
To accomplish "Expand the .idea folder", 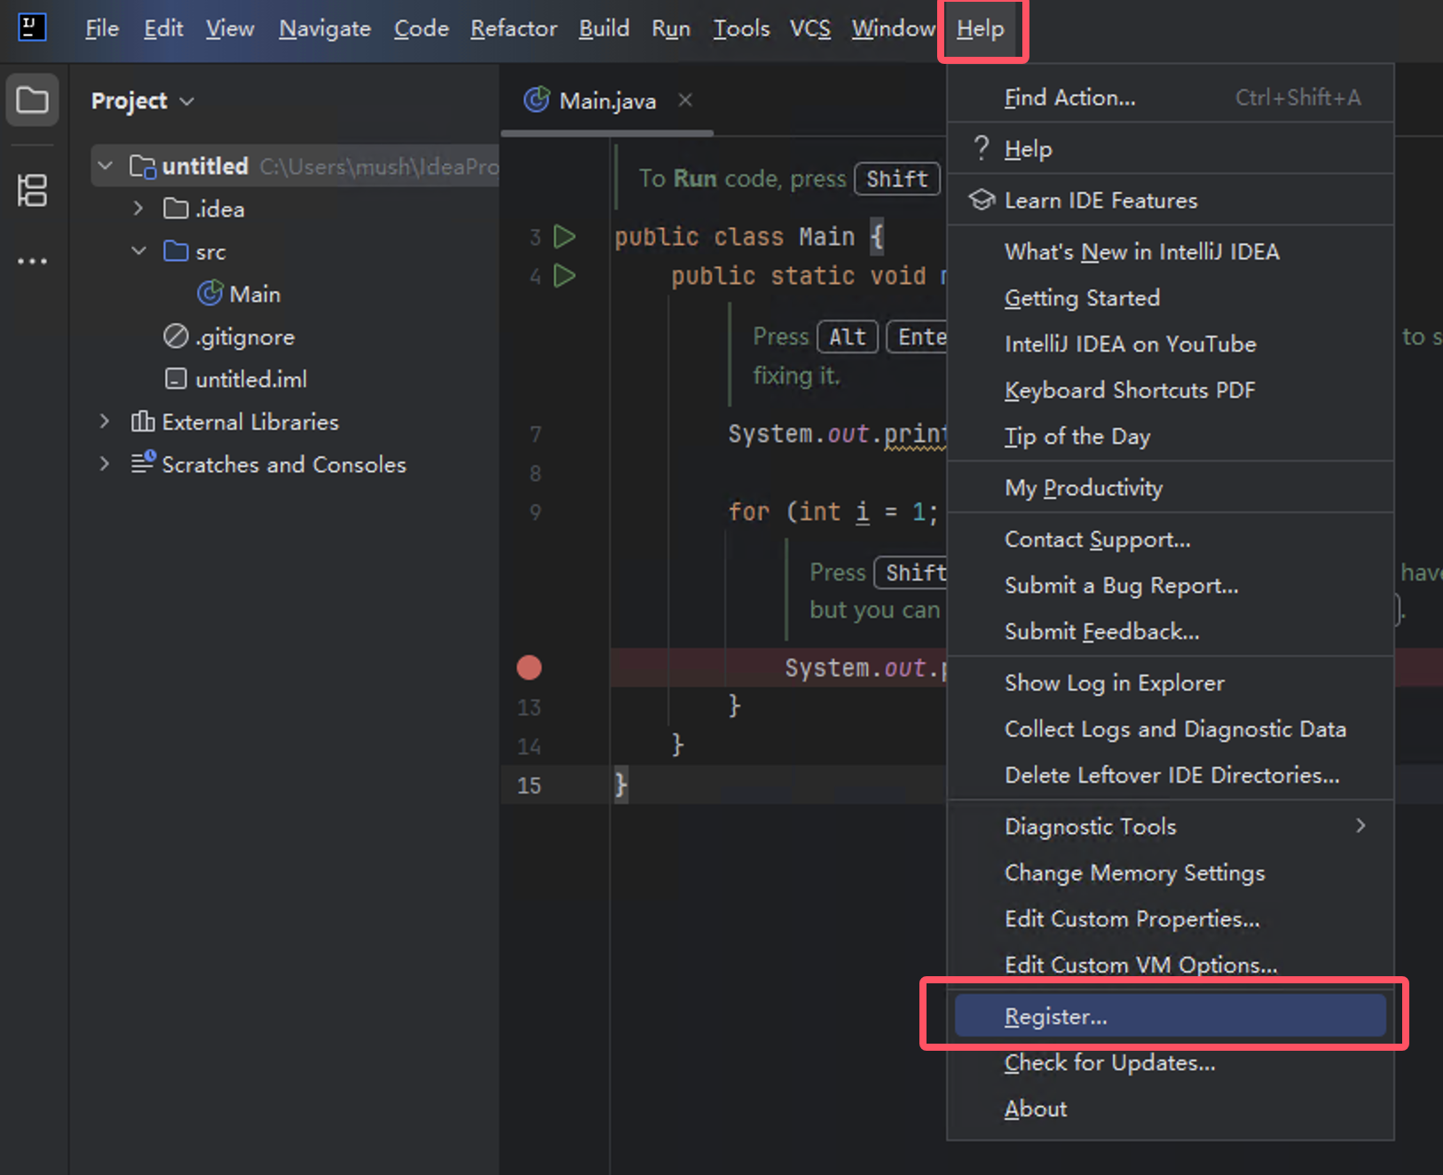I will coord(138,209).
